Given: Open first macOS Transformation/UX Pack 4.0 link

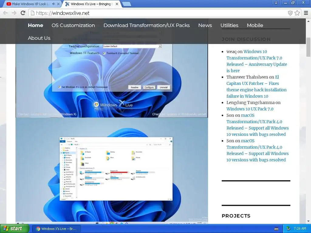Looking at the screenshot, I should pyautogui.click(x=258, y=125).
